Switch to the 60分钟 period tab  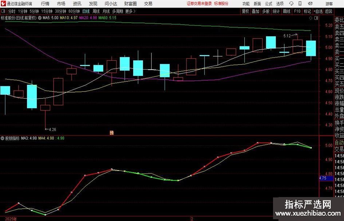(74, 11)
